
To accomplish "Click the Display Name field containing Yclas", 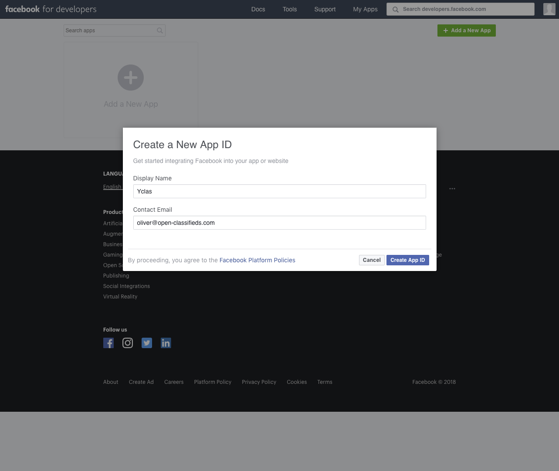I will (280, 191).
